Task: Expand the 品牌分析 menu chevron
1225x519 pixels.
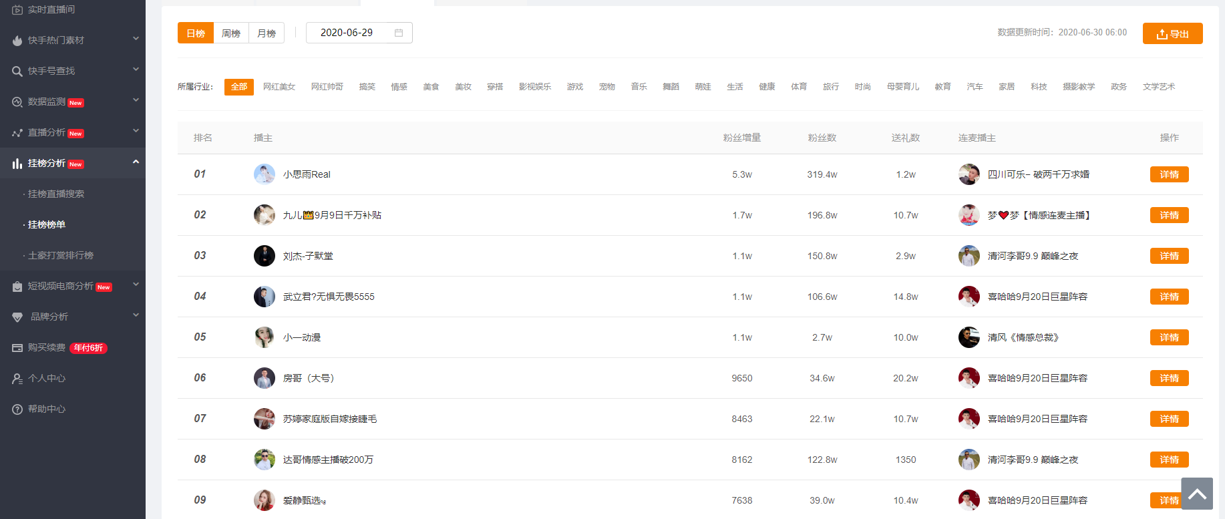Action: point(136,315)
